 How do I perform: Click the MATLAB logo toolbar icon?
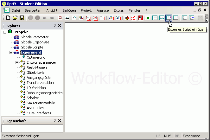pyautogui.click(x=127, y=18)
